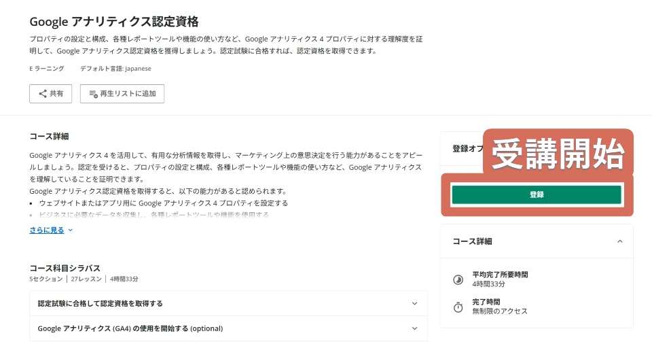
Task: Click the Google アナリティクス認定資格 page heading
Action: pos(114,22)
